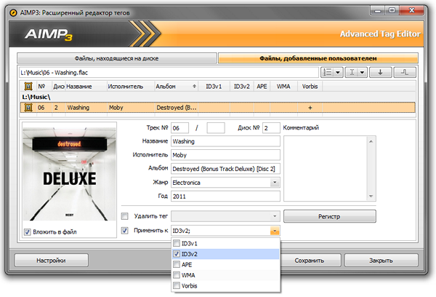The image size is (436, 297).
Task: Click the cover-art icon in the Washing row
Action: (x=28, y=108)
